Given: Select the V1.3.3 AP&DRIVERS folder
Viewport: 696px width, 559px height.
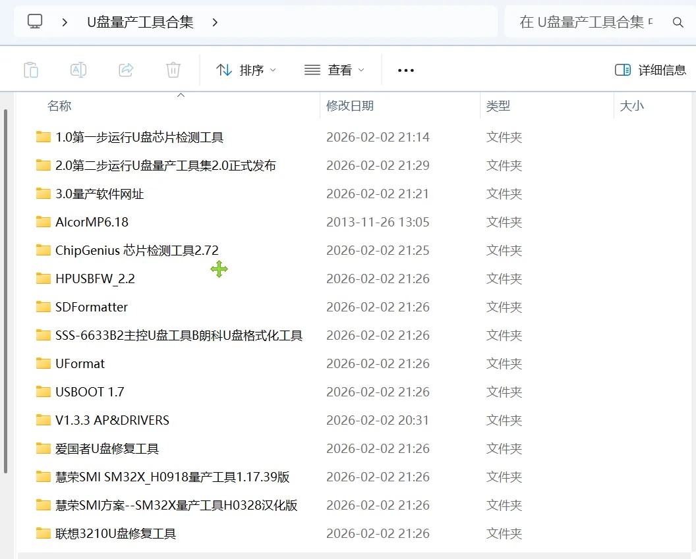Looking at the screenshot, I should tap(112, 420).
